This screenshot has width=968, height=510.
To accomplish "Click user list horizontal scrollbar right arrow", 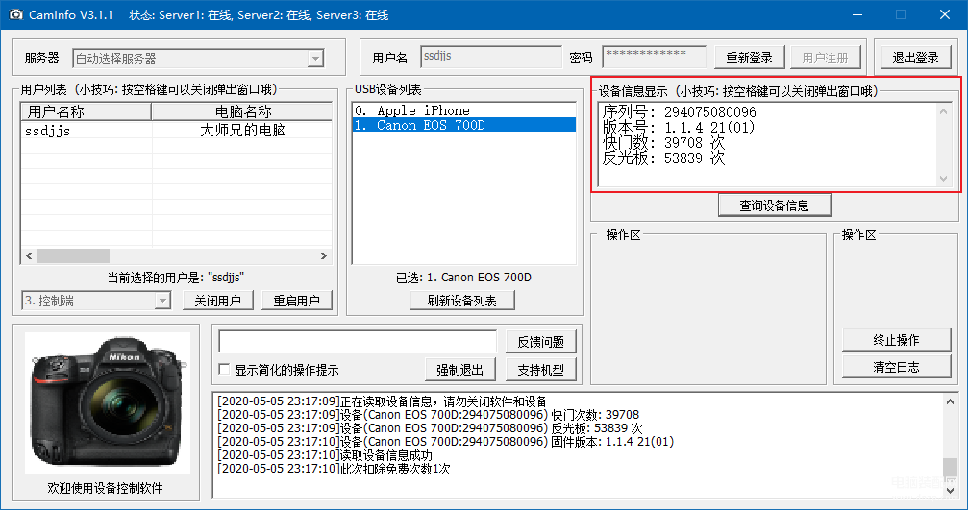I will 324,255.
